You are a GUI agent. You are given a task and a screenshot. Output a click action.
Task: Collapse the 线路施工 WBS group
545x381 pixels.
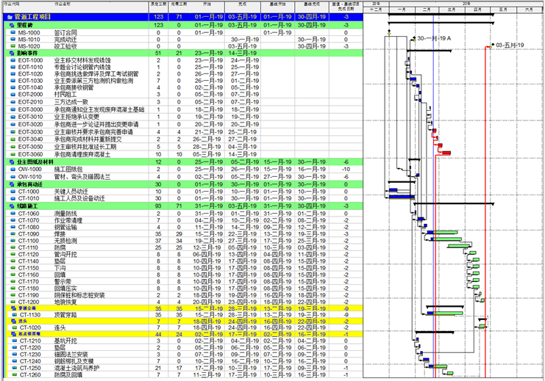point(11,206)
